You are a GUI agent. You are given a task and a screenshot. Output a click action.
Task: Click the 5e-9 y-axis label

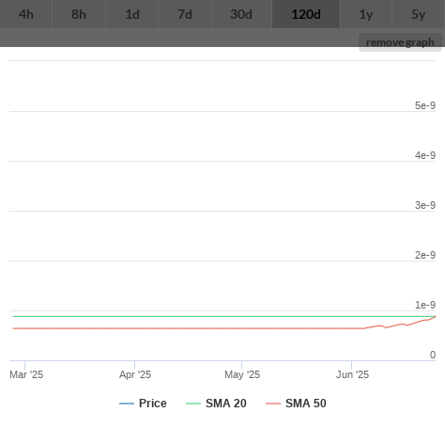425,105
